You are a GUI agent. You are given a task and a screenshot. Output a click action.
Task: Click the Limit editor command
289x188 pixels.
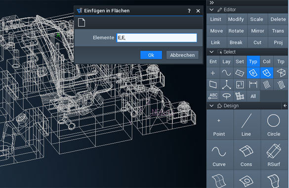click(216, 19)
